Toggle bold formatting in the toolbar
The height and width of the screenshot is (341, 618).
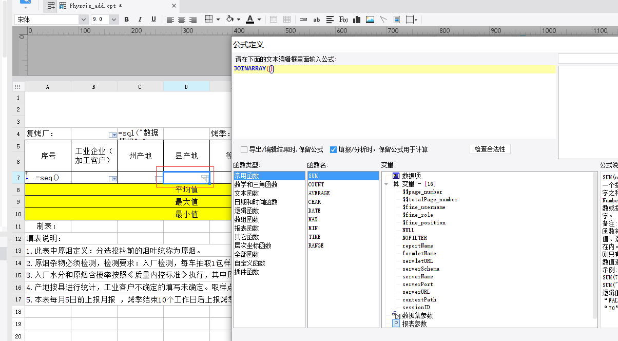(126, 20)
